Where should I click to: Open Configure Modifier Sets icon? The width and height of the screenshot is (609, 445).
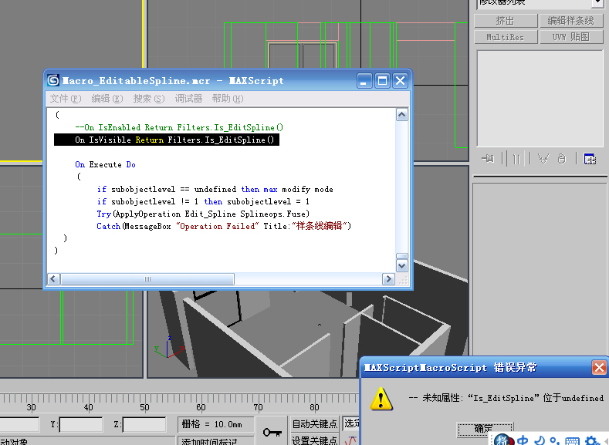tap(590, 158)
